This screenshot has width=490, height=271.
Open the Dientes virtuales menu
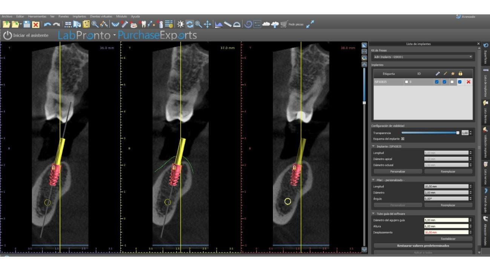101,16
